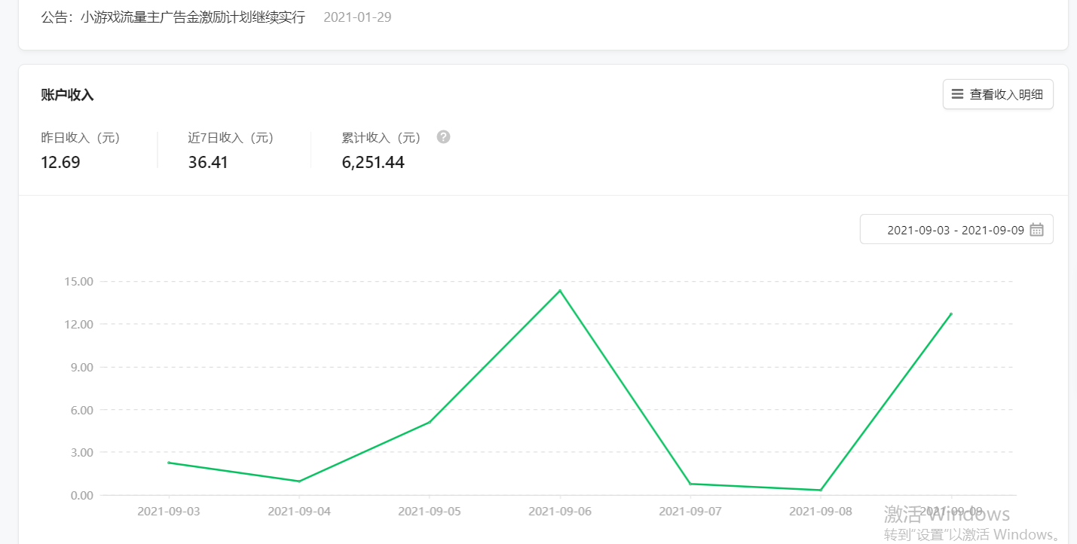Click the 2021-09-05 x-axis label
Screen dimensions: 1077x544
(x=430, y=512)
